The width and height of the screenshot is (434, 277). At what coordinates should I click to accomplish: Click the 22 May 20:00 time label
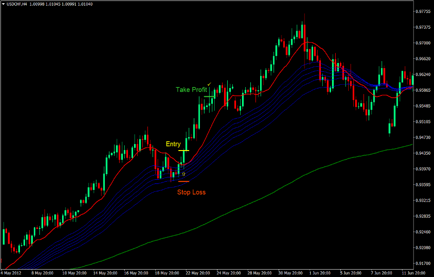pos(198,273)
